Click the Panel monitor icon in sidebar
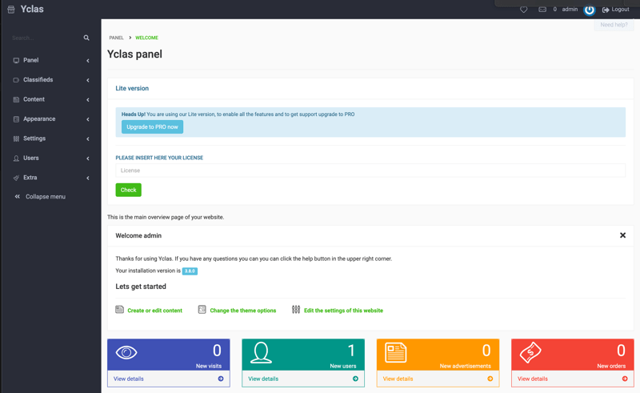 click(16, 61)
